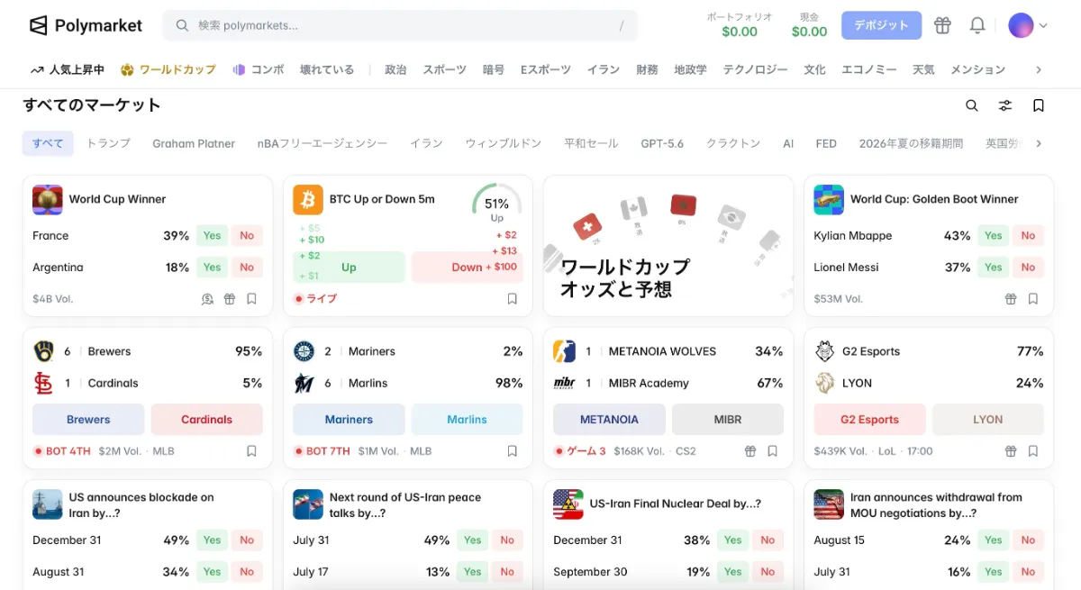
Task: Click gift icon on Golden Boot Winner card
Action: (1011, 299)
